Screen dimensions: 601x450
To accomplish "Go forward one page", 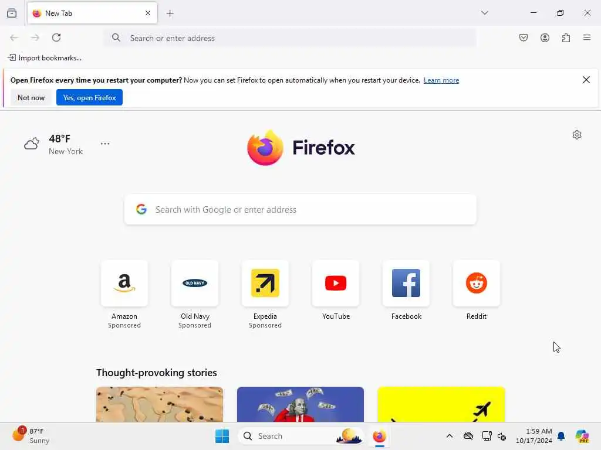I will click(x=35, y=37).
